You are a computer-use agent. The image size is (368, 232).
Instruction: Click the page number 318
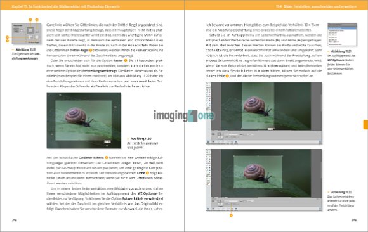pos(15,220)
